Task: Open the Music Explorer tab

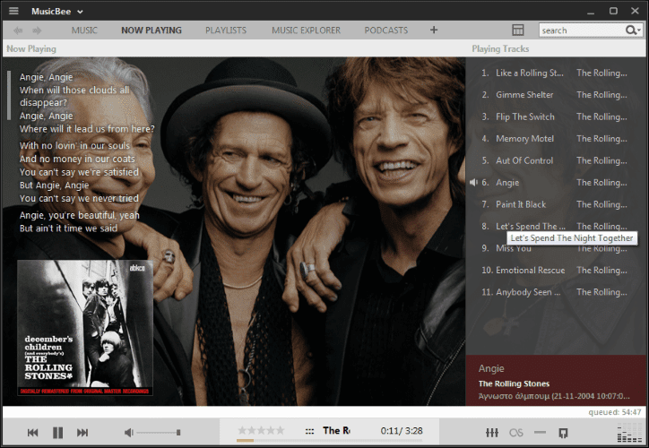Action: (306, 30)
